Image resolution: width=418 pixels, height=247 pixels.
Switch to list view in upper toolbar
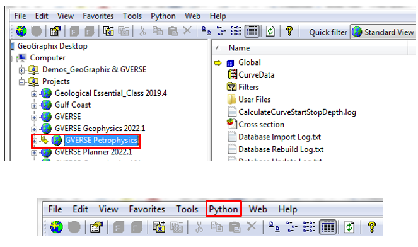tap(236, 31)
